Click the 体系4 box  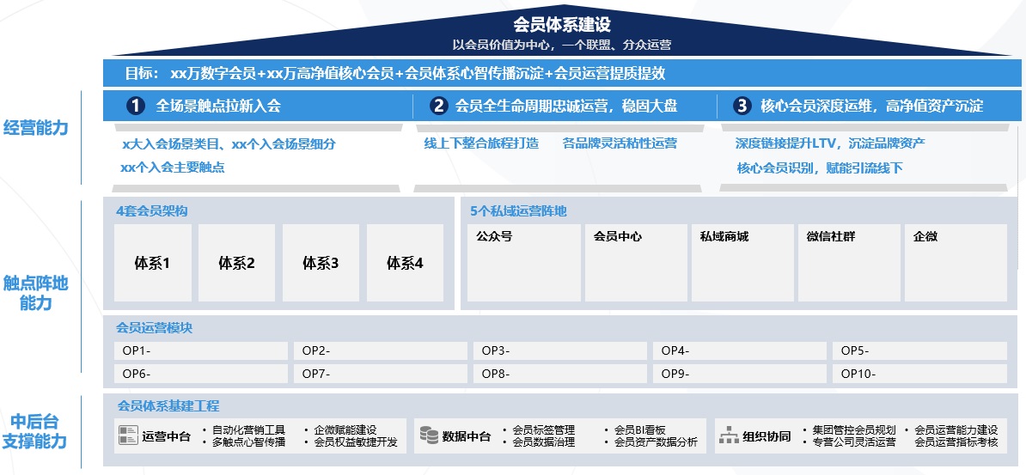click(x=405, y=263)
